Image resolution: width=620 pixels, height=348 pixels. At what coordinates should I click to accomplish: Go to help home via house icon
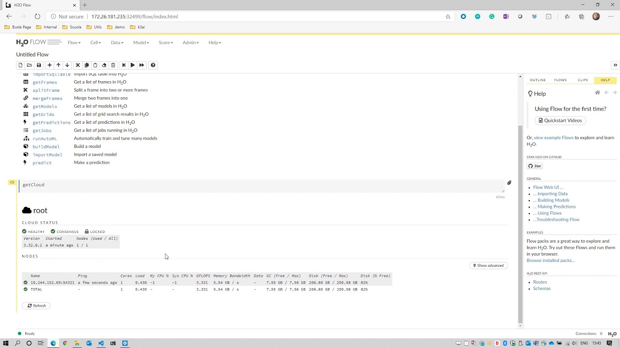597,93
